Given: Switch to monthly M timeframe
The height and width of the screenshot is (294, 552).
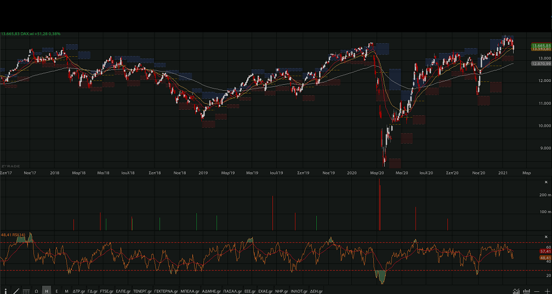Looking at the screenshot, I should pyautogui.click(x=66, y=291).
